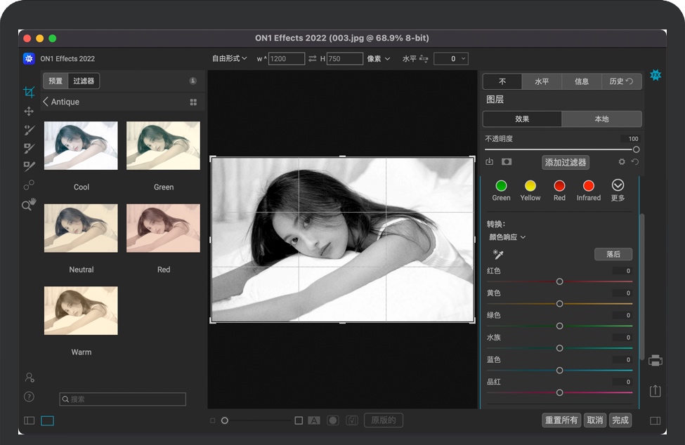The width and height of the screenshot is (685, 445).
Task: Select the Green color filter preset
Action: point(501,186)
